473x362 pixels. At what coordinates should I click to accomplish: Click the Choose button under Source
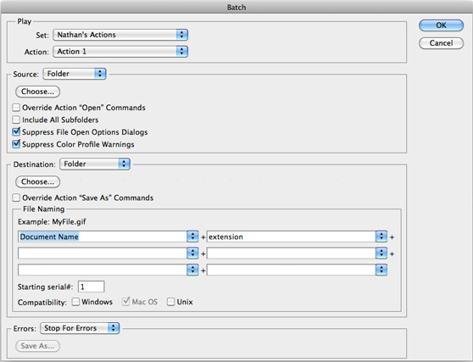click(37, 92)
